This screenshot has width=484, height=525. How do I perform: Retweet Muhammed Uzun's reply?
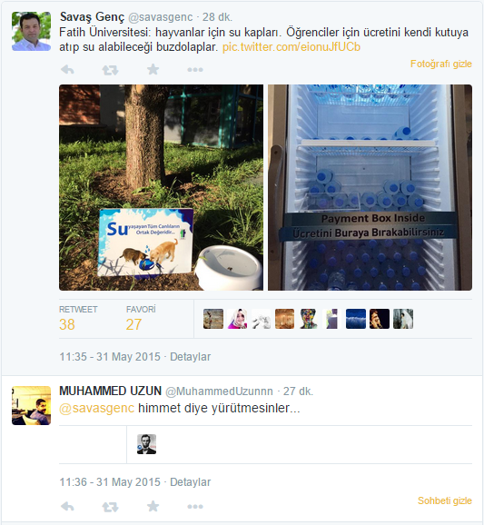point(110,507)
